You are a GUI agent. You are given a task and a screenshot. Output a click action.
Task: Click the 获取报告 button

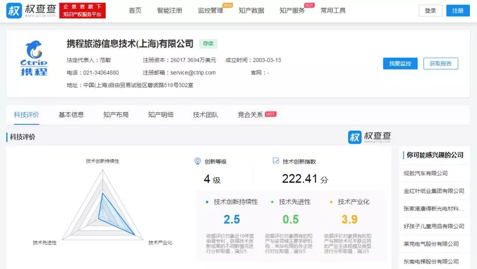[440, 63]
